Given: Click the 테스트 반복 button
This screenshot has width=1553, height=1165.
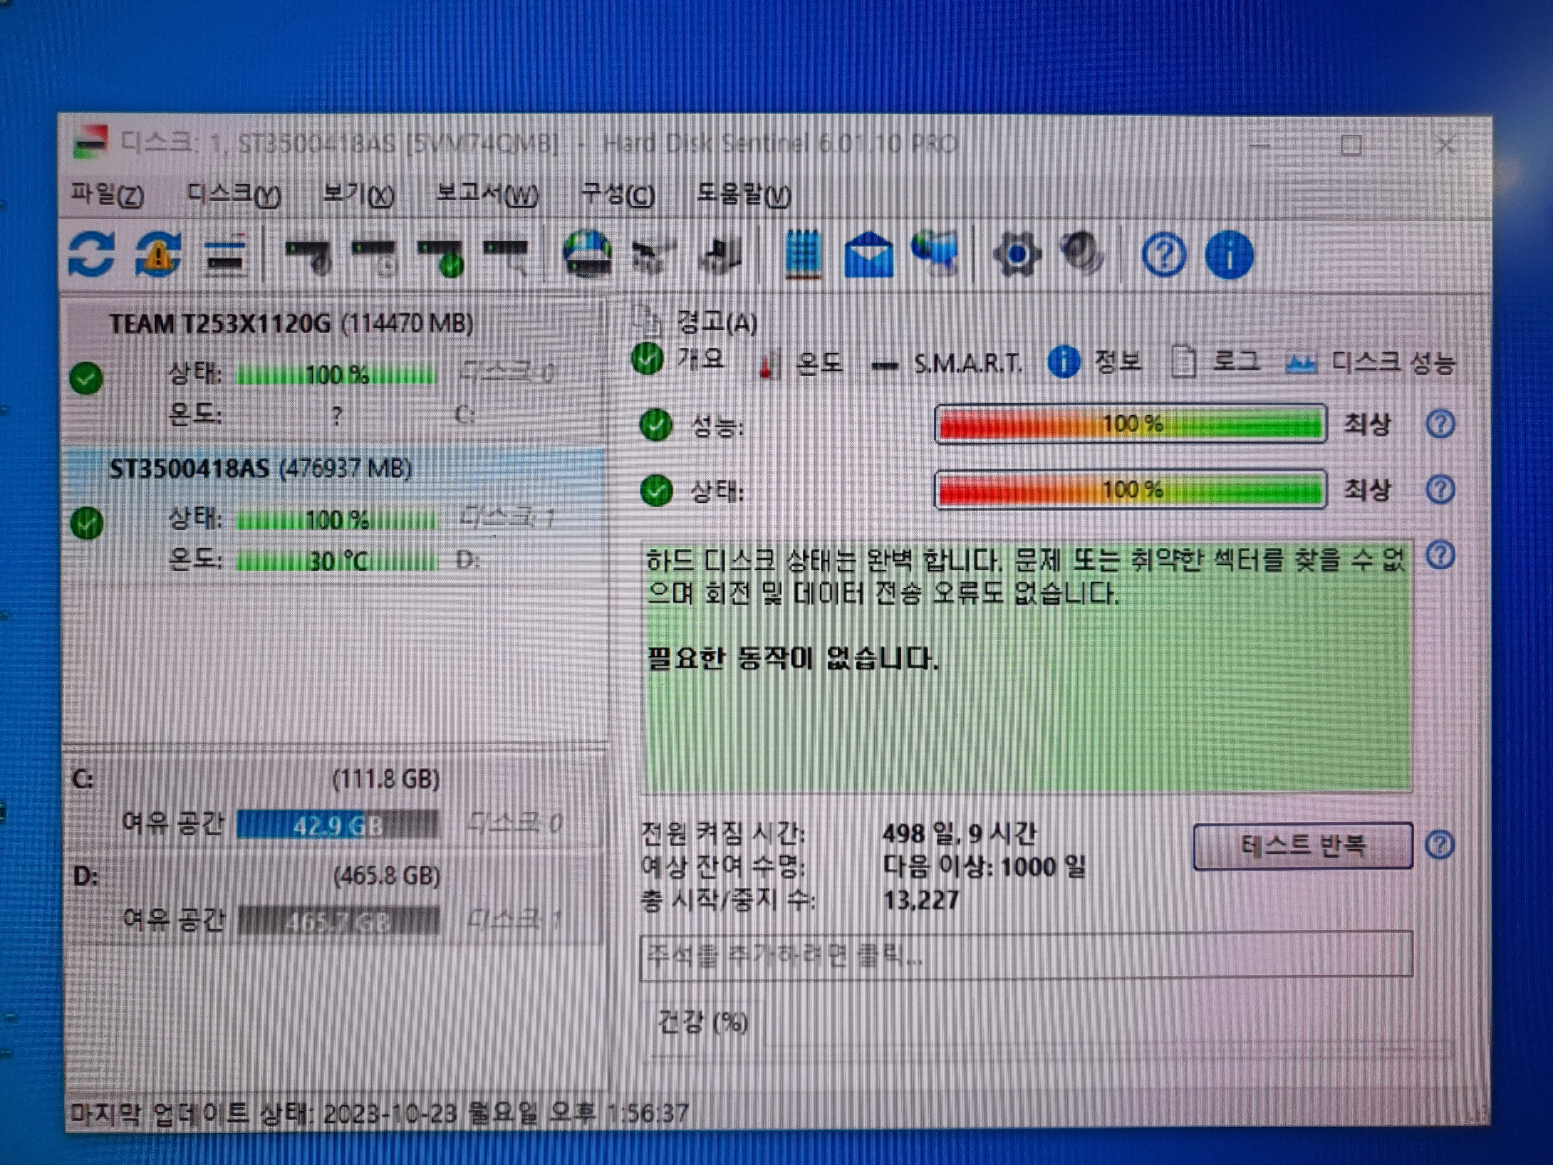Looking at the screenshot, I should point(1303,846).
